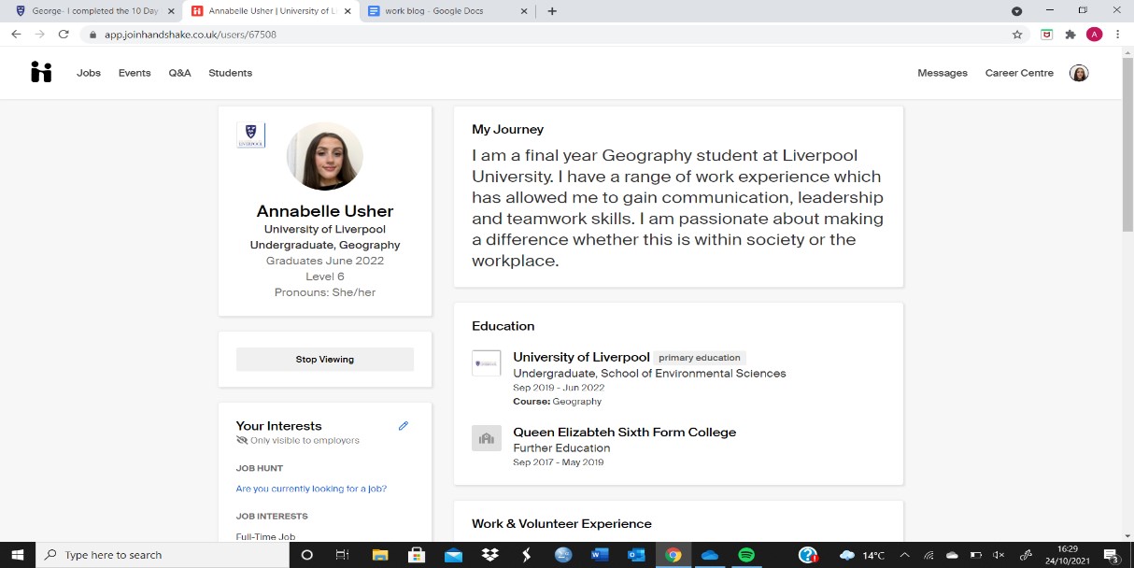Go to the Q&A section

[179, 73]
